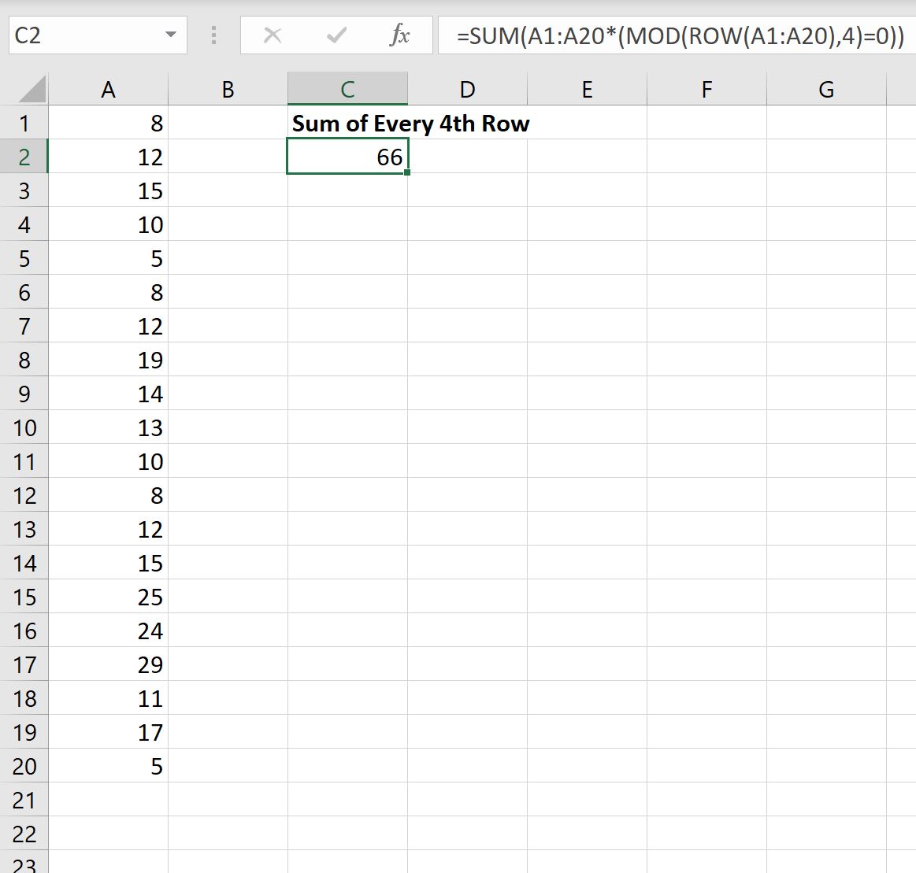Expand the Name Box dropdown arrow
The height and width of the screenshot is (873, 916).
tap(171, 35)
